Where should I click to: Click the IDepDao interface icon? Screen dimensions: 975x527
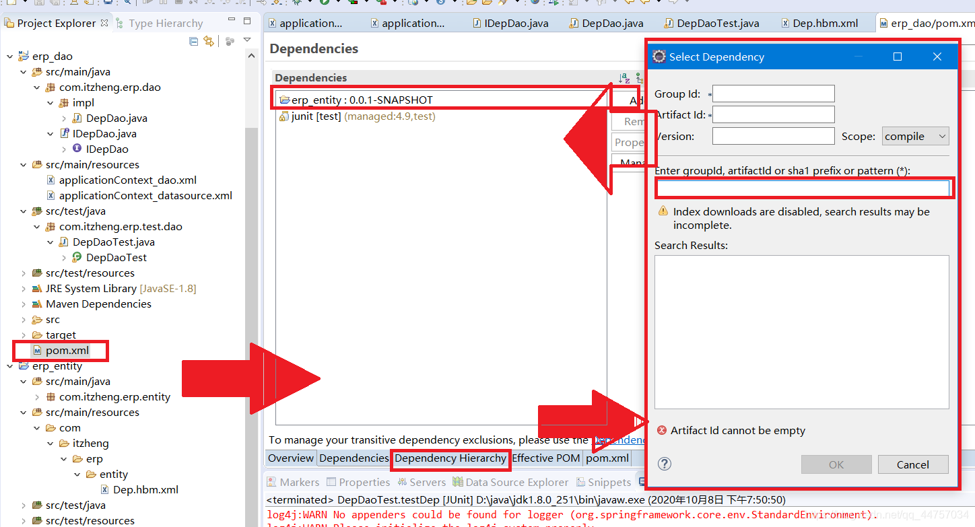(77, 149)
